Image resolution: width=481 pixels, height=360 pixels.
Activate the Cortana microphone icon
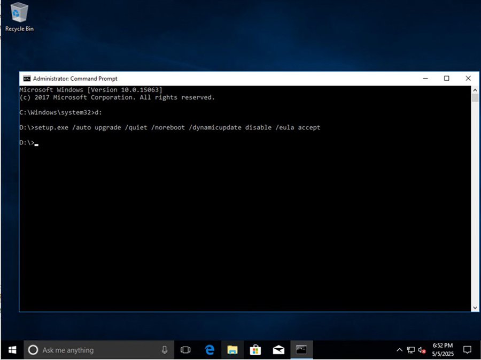point(165,350)
